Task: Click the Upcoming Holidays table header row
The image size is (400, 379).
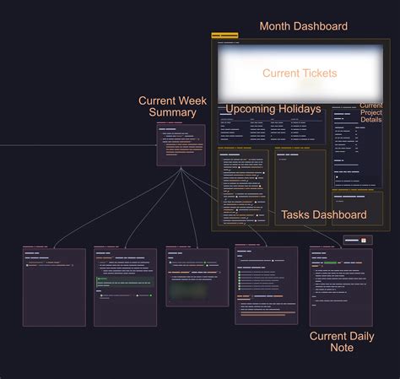Action: point(272,119)
